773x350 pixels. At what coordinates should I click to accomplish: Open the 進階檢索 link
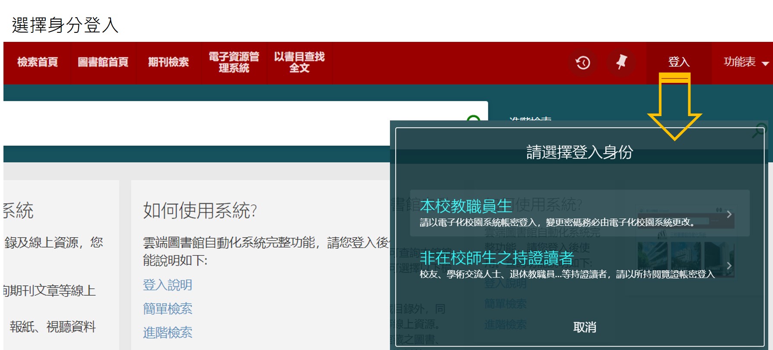pos(168,332)
